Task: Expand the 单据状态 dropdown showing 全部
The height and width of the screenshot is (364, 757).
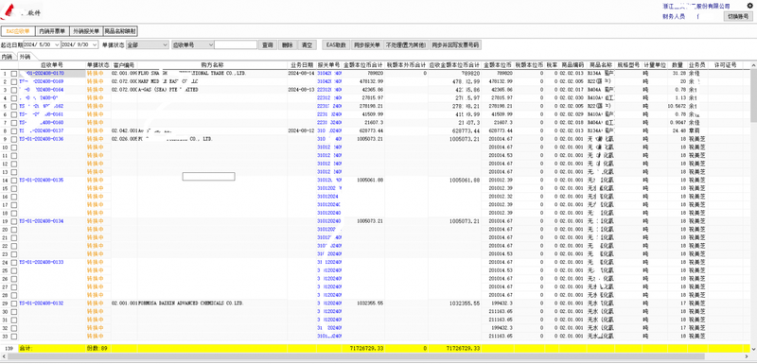Action: pyautogui.click(x=147, y=44)
